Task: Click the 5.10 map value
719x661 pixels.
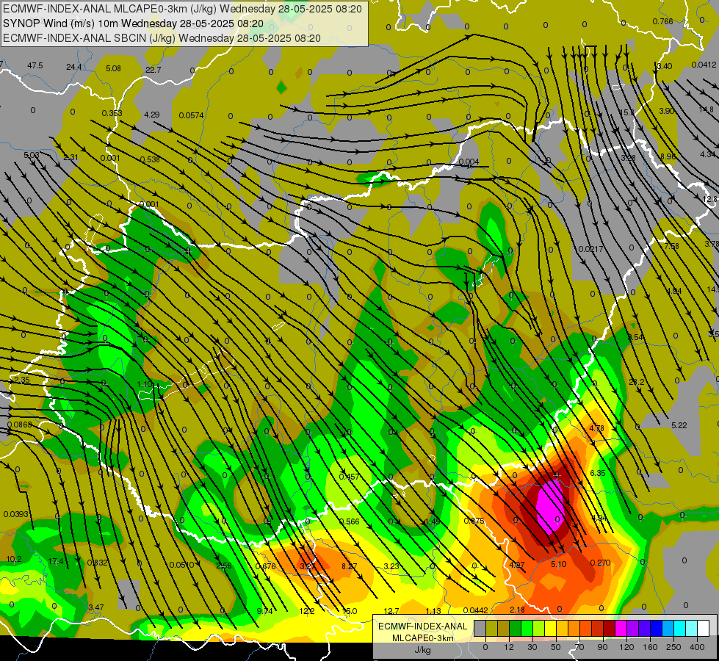Action: click(x=558, y=564)
